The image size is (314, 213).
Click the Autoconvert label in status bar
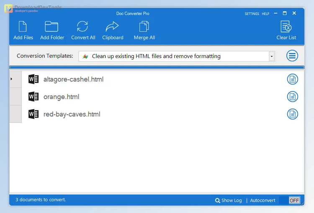[x=263, y=200]
